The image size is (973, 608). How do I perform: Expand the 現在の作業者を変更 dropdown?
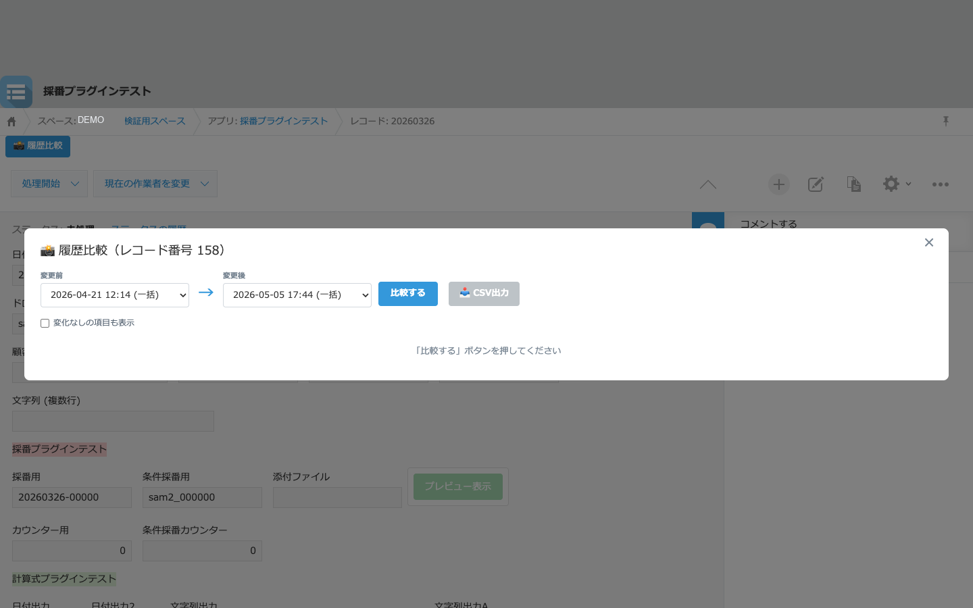(x=155, y=184)
